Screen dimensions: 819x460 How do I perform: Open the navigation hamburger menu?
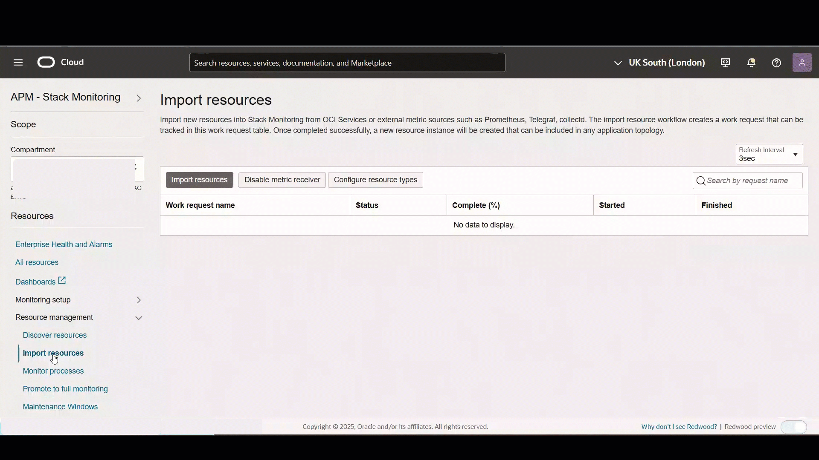click(x=17, y=62)
